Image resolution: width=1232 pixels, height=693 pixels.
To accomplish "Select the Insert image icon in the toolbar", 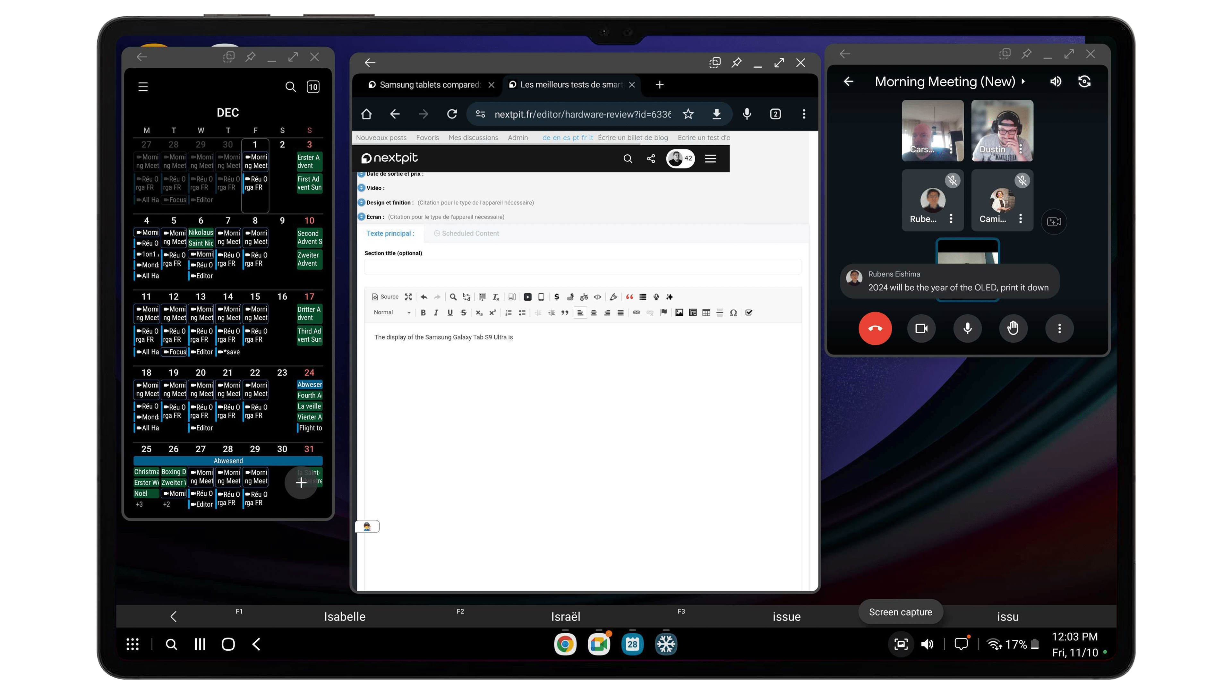I will 679,312.
